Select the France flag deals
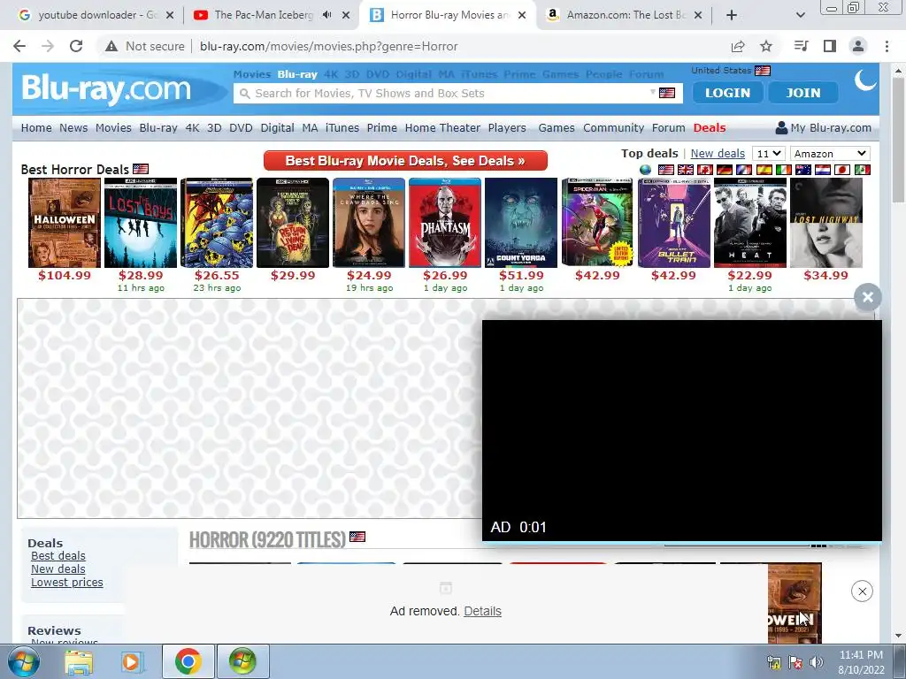This screenshot has width=906, height=679. (744, 170)
